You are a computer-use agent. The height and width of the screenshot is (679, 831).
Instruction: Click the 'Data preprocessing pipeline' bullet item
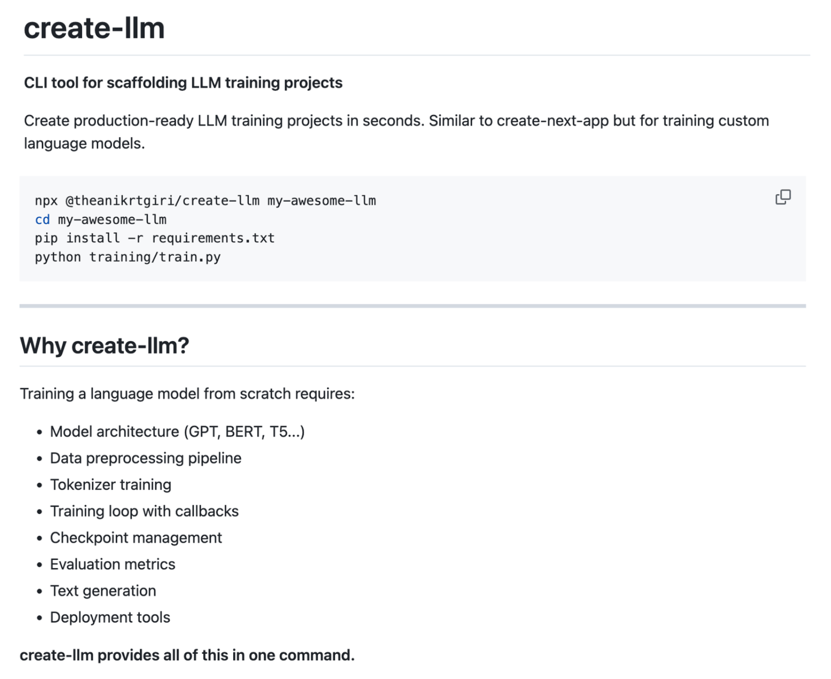(x=145, y=458)
